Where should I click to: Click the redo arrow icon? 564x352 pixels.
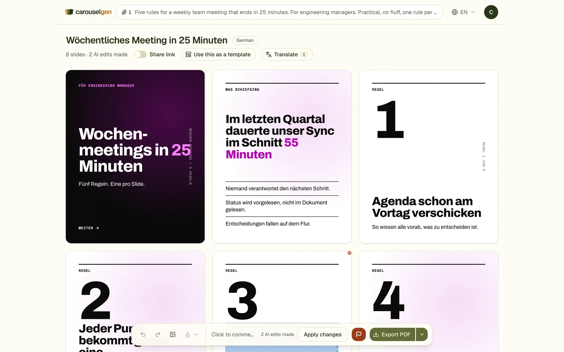158,334
